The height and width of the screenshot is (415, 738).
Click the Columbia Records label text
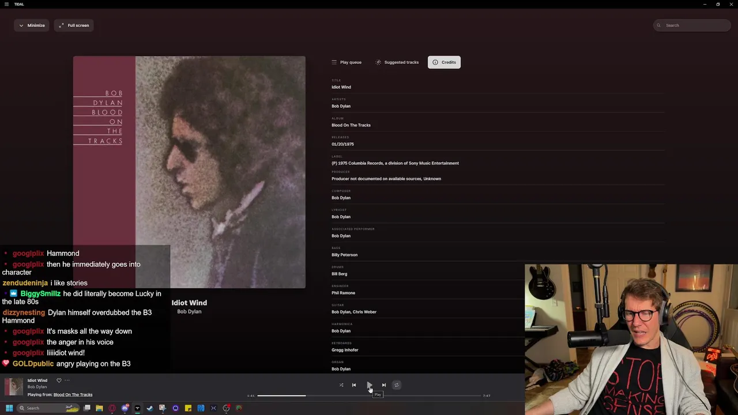(395, 163)
